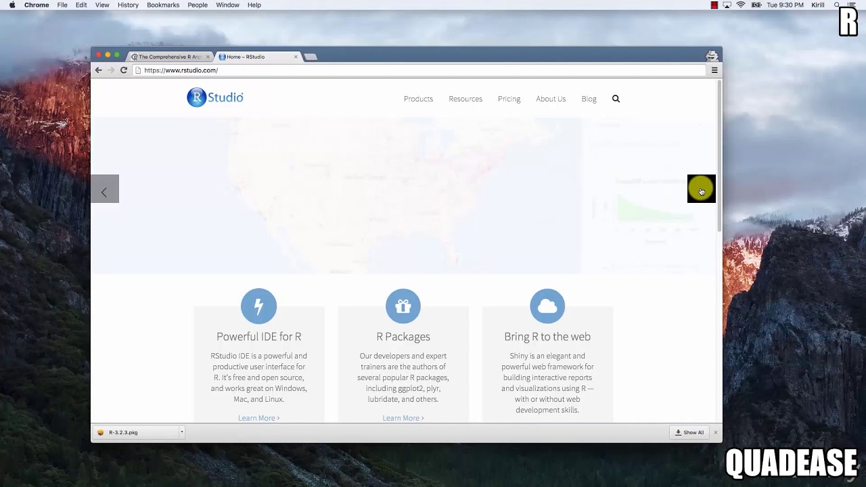Click the Powerful IDE for R heading
The width and height of the screenshot is (866, 487).
tap(258, 336)
